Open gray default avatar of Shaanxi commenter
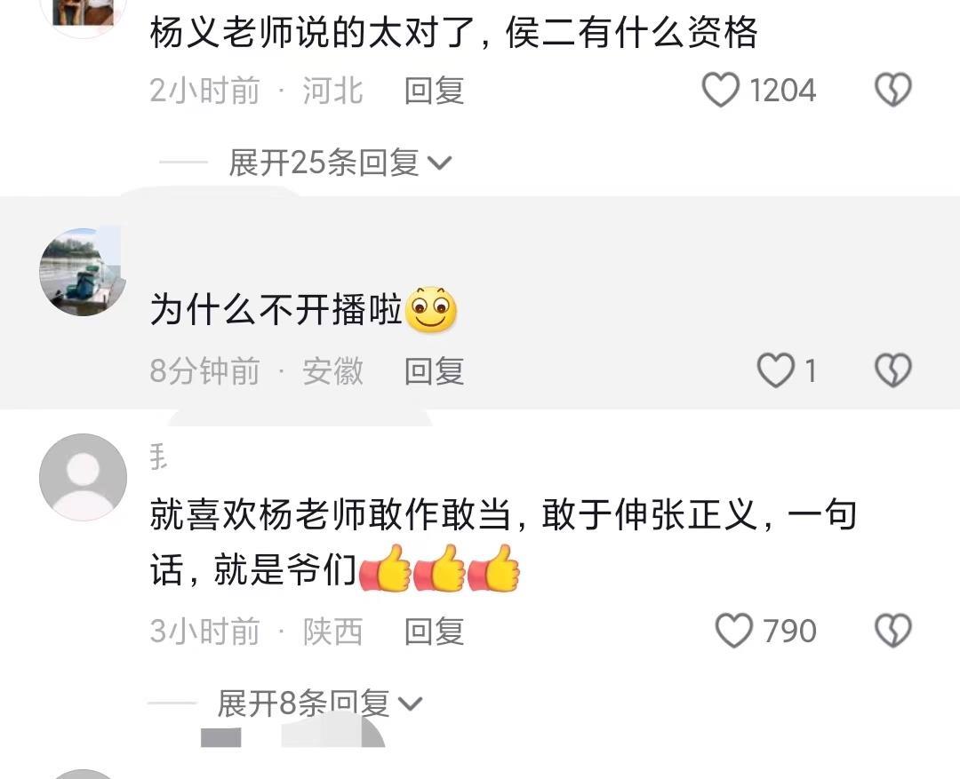The height and width of the screenshot is (779, 960). point(83,477)
